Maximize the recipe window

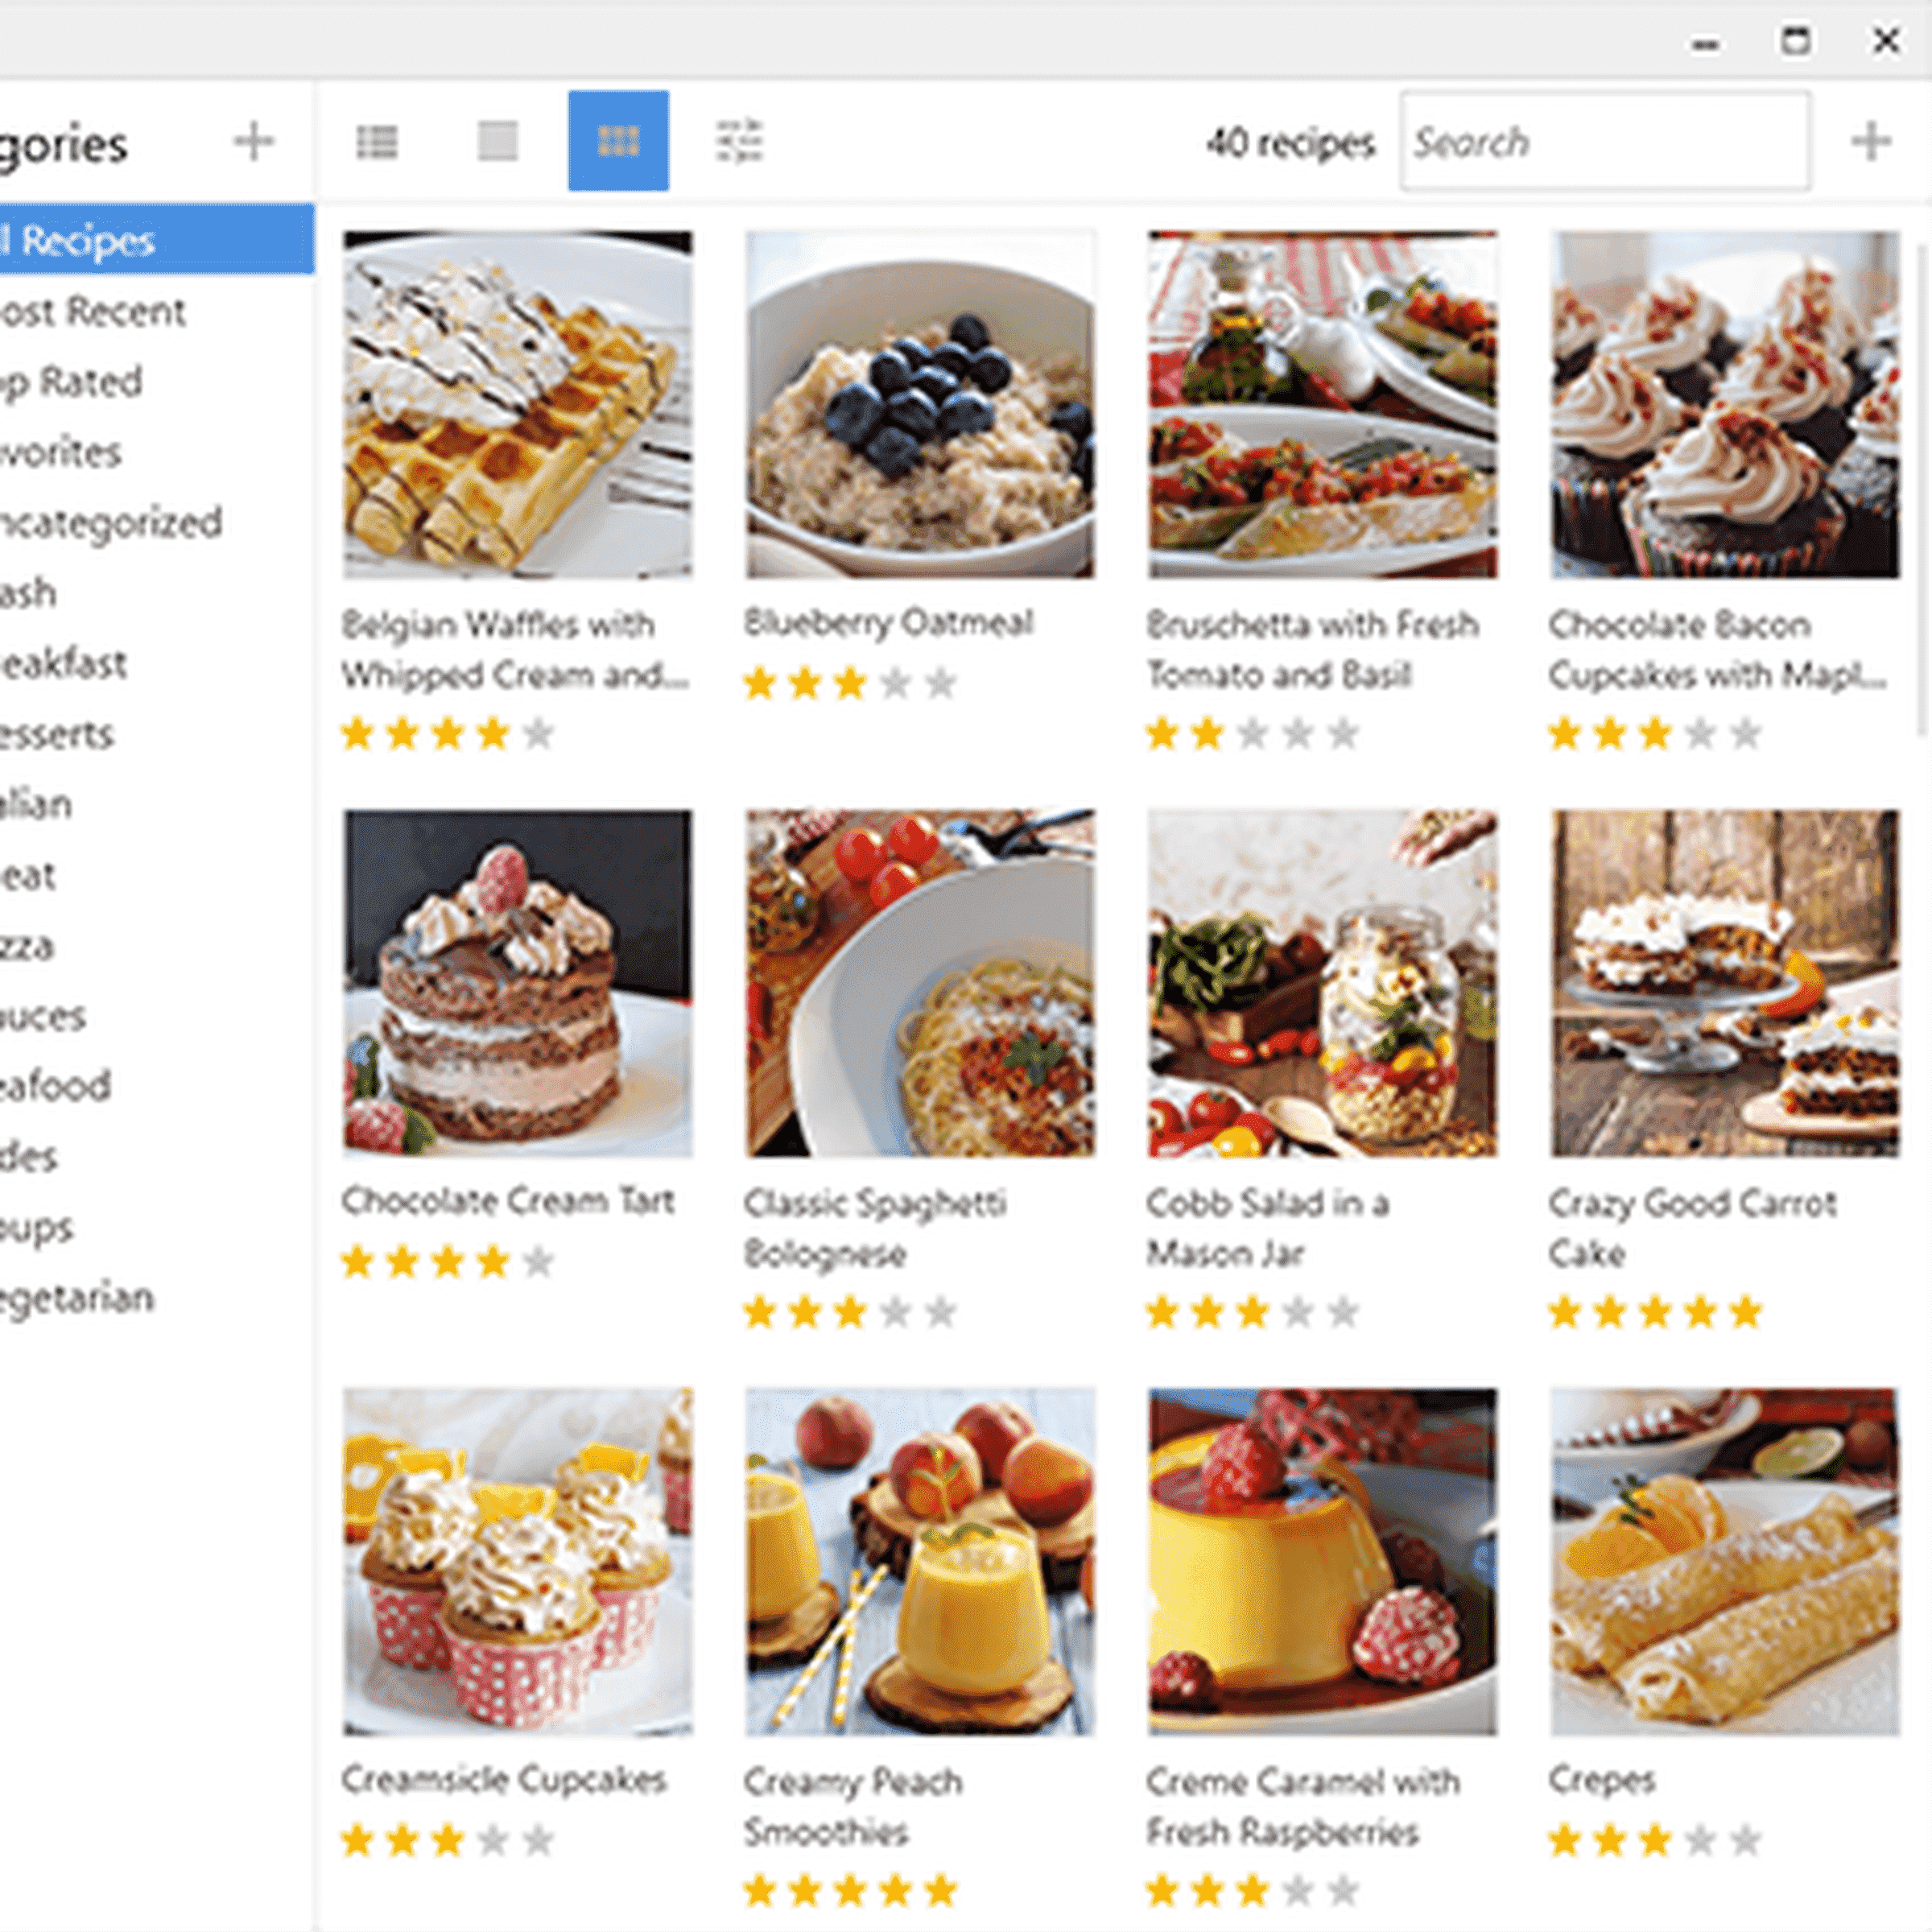(x=1796, y=42)
